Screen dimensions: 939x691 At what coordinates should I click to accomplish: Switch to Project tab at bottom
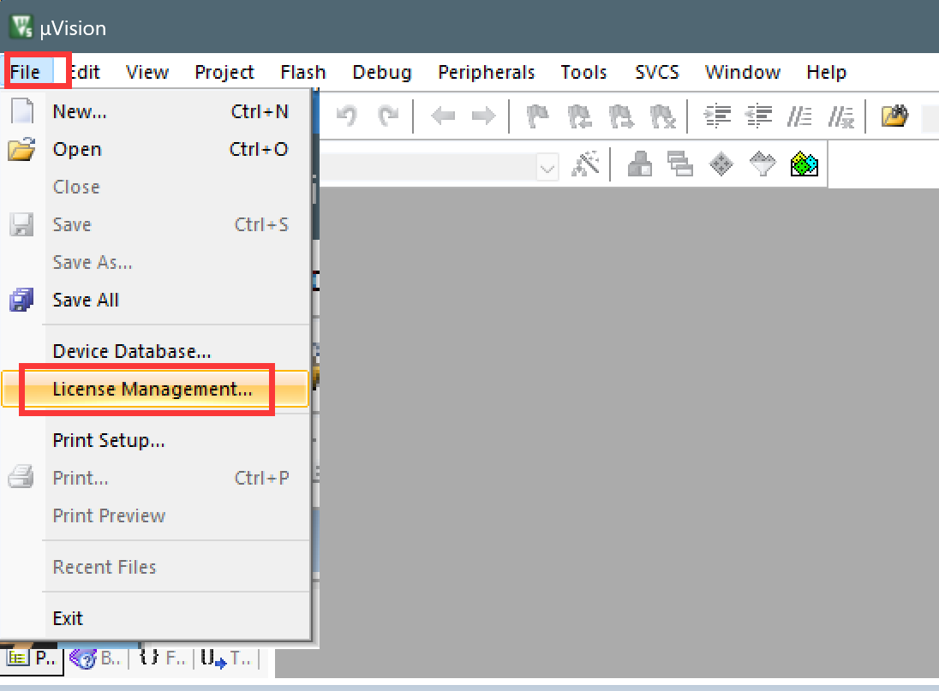pyautogui.click(x=33, y=658)
